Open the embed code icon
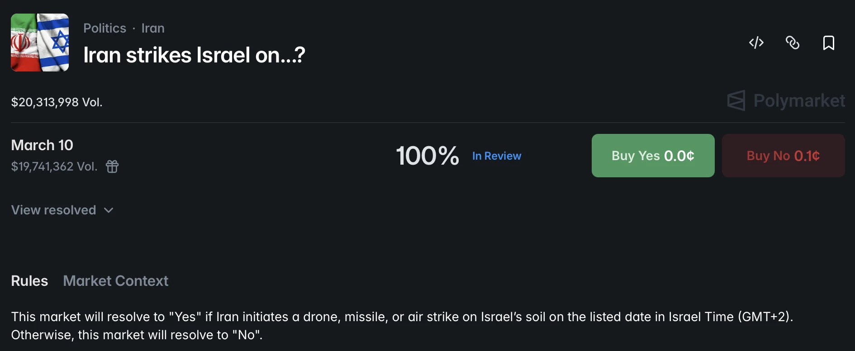The height and width of the screenshot is (351, 855). pos(756,43)
